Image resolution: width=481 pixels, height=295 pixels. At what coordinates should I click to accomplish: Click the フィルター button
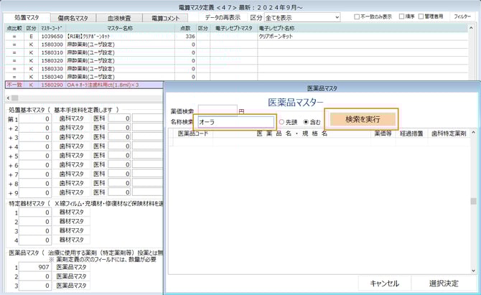pos(462,16)
